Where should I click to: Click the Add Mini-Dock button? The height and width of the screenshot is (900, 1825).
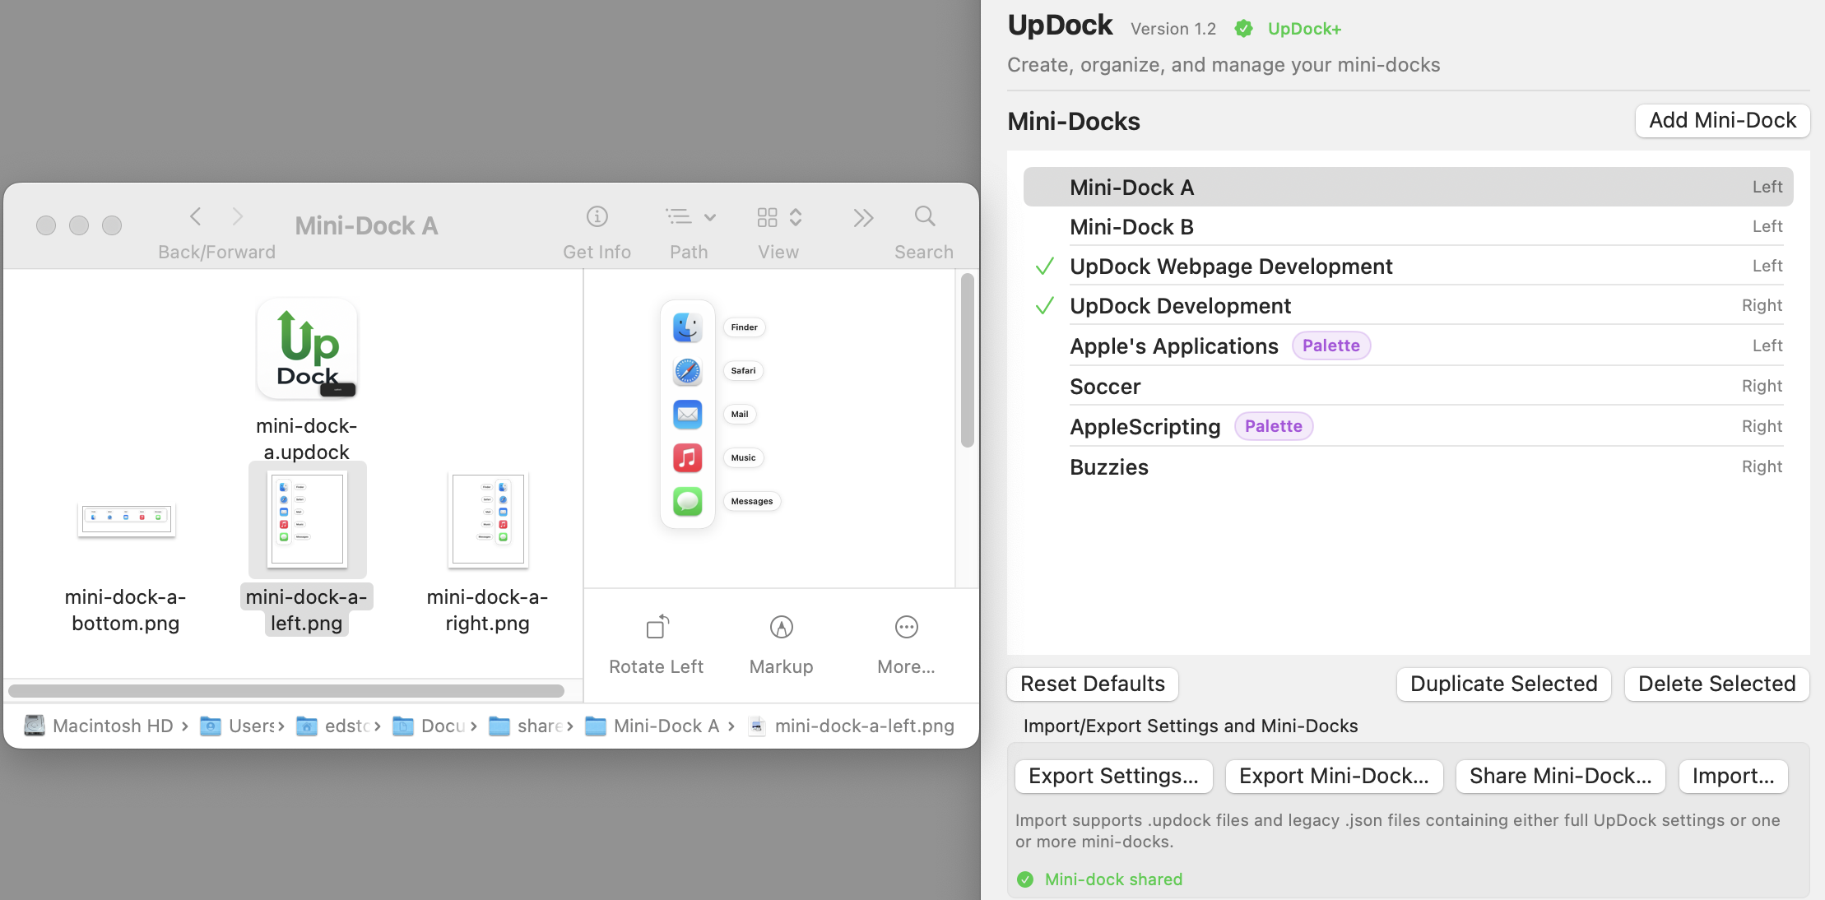1722,120
